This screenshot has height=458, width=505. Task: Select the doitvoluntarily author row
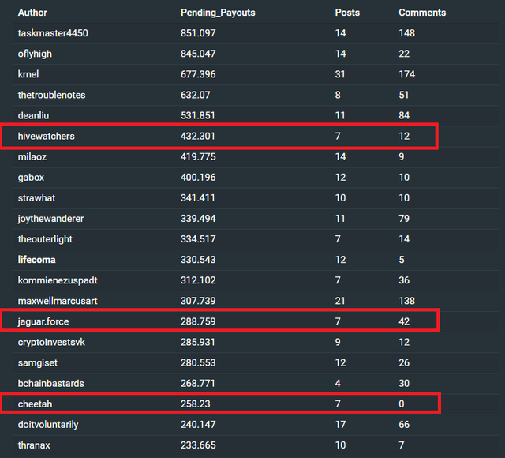(256, 425)
